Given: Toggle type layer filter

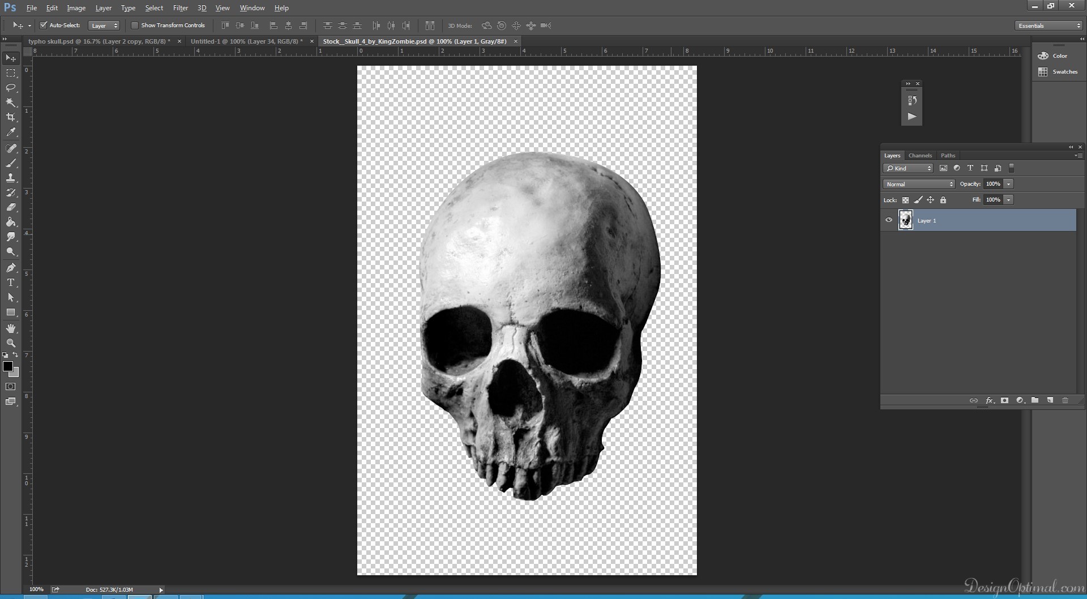Looking at the screenshot, I should 970,168.
